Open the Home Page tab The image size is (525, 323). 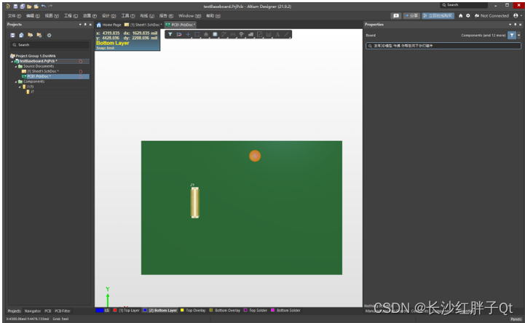111,25
